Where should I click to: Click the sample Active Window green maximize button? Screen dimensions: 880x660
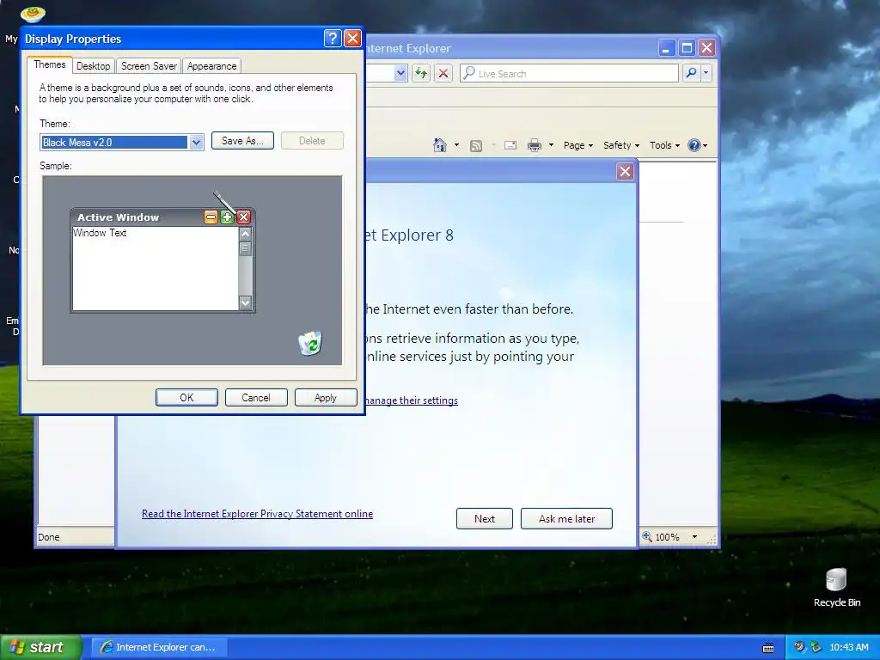pos(227,217)
